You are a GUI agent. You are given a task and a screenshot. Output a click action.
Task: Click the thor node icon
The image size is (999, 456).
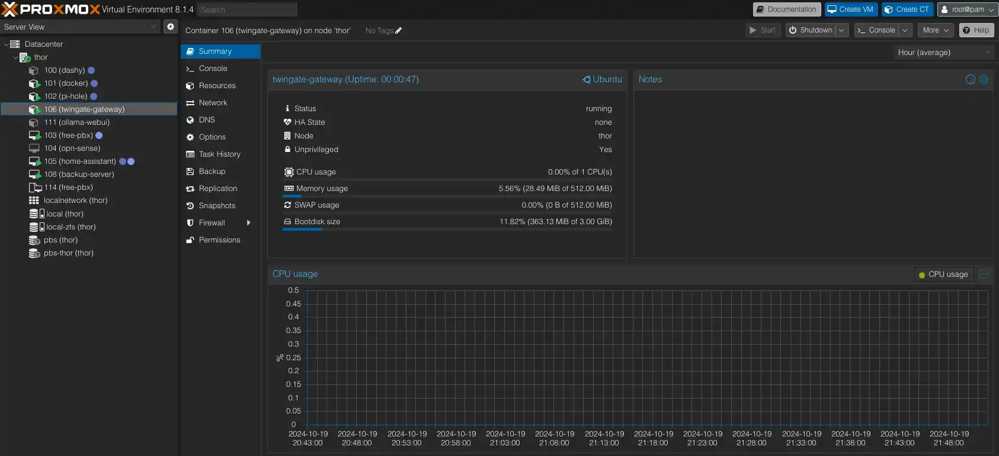25,57
